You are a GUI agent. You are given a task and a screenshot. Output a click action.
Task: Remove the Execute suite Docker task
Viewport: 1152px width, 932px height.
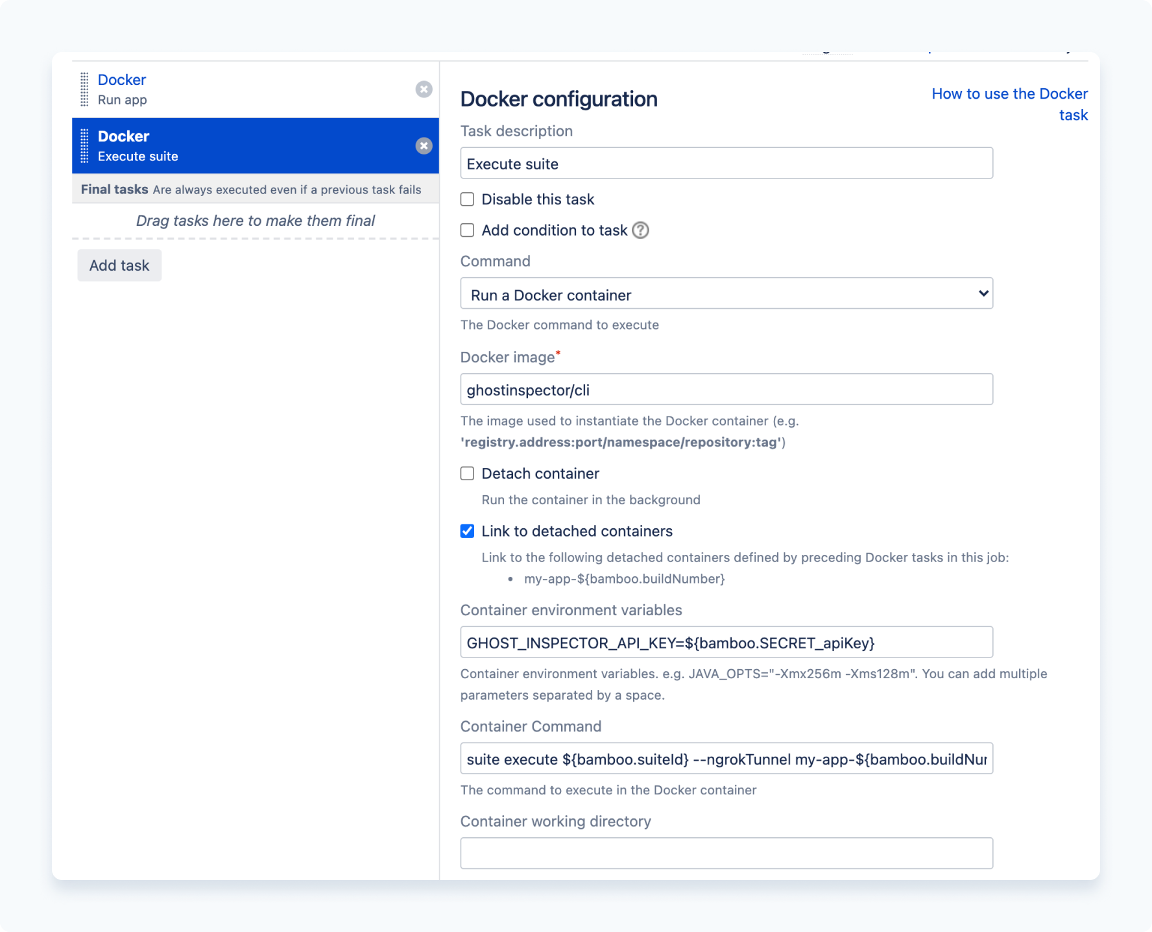(x=424, y=145)
